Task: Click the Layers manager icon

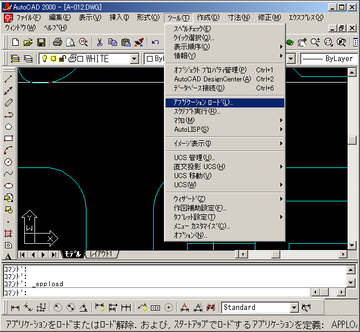Action: (x=28, y=59)
